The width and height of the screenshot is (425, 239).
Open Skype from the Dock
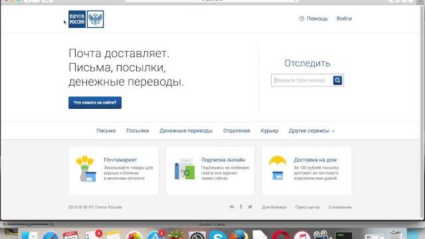tap(218, 235)
